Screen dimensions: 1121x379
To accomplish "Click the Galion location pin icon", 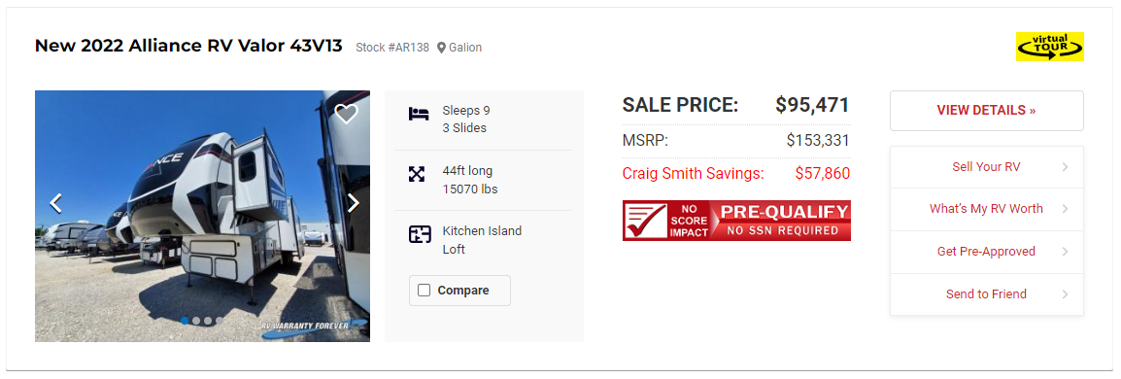I will pos(441,48).
